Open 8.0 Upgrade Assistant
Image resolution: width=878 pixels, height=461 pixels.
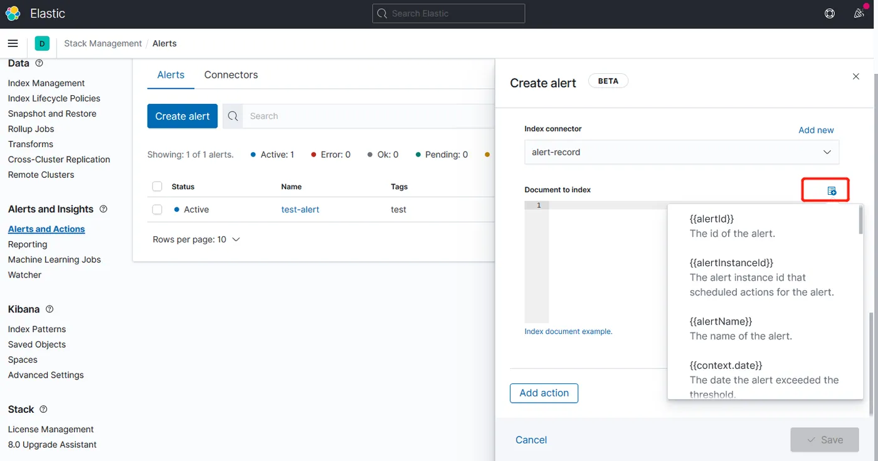52,445
